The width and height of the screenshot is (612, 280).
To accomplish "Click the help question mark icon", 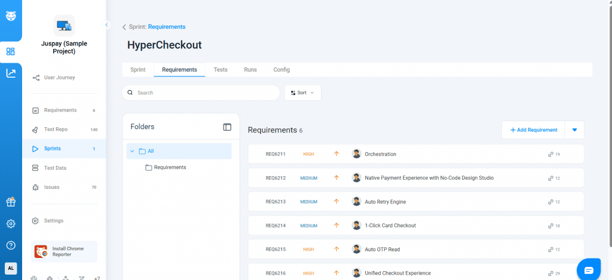I will click(11, 245).
